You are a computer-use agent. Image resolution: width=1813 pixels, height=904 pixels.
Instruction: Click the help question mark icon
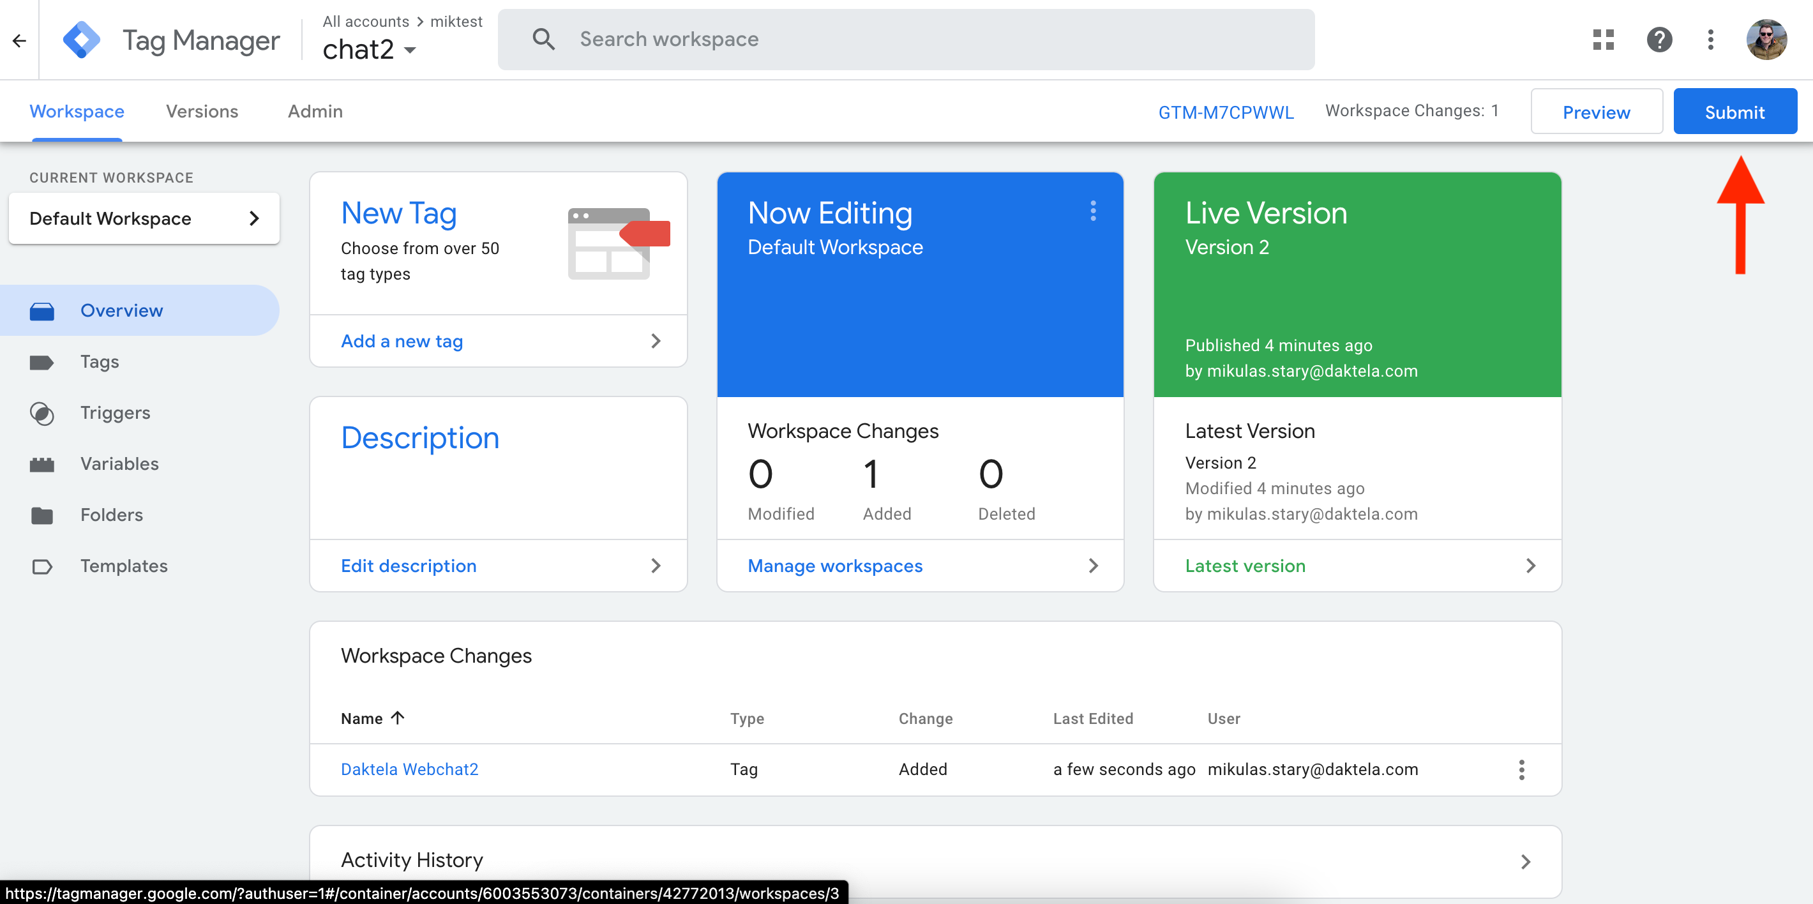coord(1659,40)
